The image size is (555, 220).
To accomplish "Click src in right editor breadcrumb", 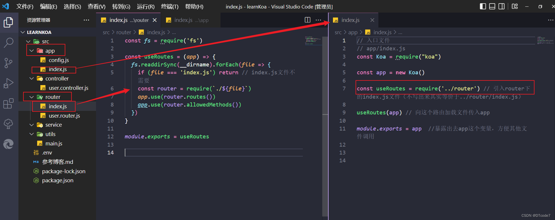I will [x=338, y=32].
